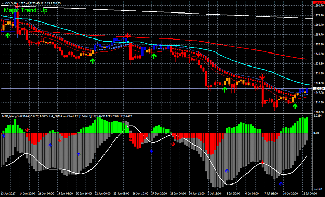The width and height of the screenshot is (325, 197).
Task: Click the red sell arrow near 23 Jun 08:00
Action: (128, 35)
